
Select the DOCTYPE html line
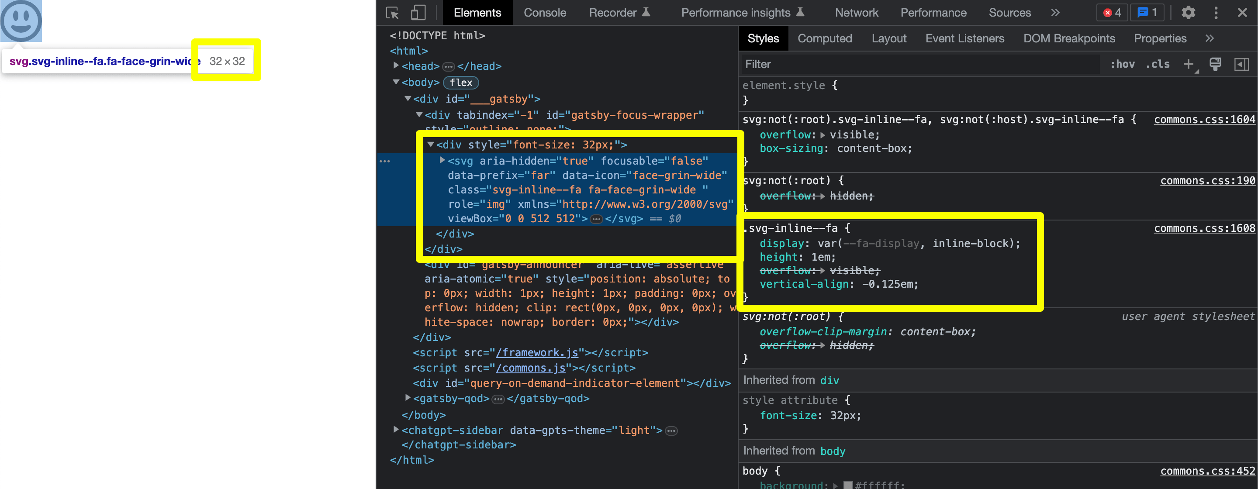pos(437,35)
